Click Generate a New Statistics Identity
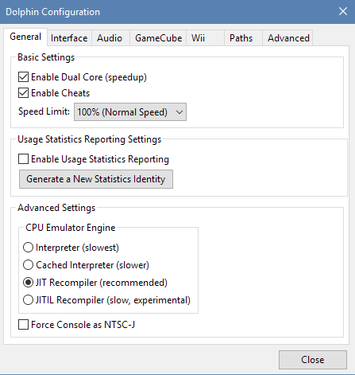 click(x=96, y=179)
